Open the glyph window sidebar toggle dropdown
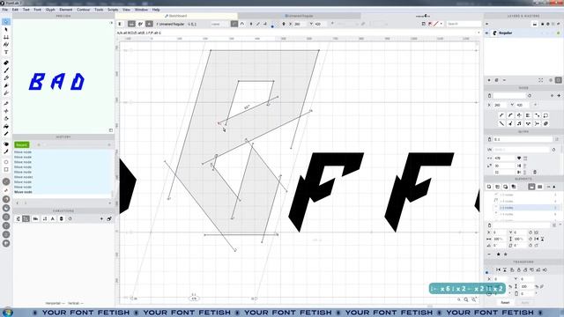This screenshot has width=564, height=317. tap(121, 24)
